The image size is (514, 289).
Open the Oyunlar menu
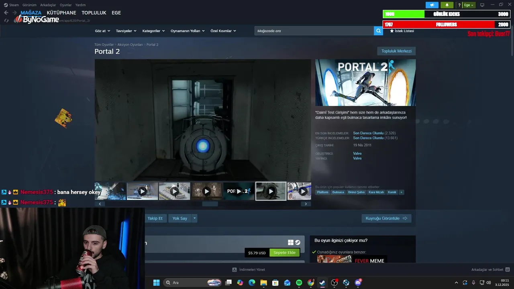pyautogui.click(x=66, y=5)
